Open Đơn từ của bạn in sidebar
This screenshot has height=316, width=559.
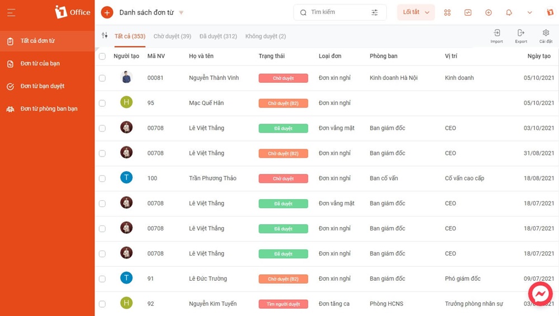click(40, 64)
